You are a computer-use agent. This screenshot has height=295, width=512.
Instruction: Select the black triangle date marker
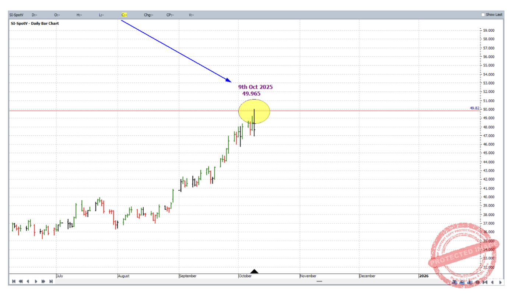point(254,271)
